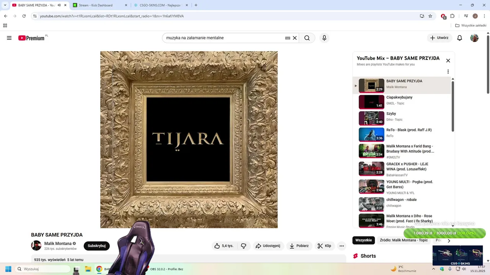This screenshot has width=490, height=275.
Task: Play Ciapakwybujany from the mix
Action: (402, 102)
